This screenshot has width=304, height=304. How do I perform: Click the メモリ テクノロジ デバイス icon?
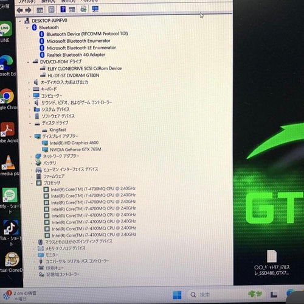click(41, 249)
